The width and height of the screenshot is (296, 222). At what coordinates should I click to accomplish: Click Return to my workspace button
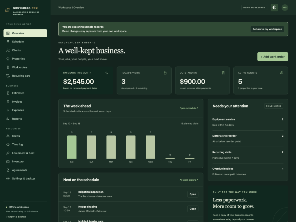[x=267, y=29]
